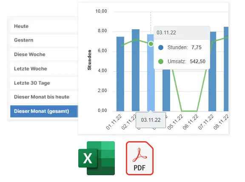Click green Umsatz legend dot in tooltip
This screenshot has width=245, height=182.
tap(161, 62)
